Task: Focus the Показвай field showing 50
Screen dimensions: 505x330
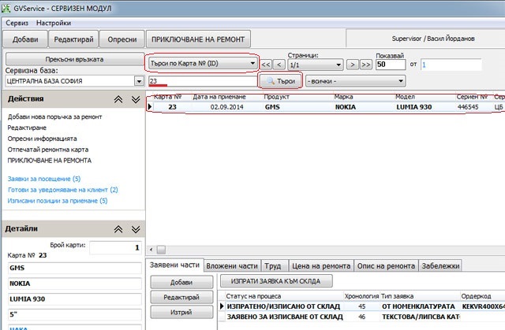Action: point(391,65)
